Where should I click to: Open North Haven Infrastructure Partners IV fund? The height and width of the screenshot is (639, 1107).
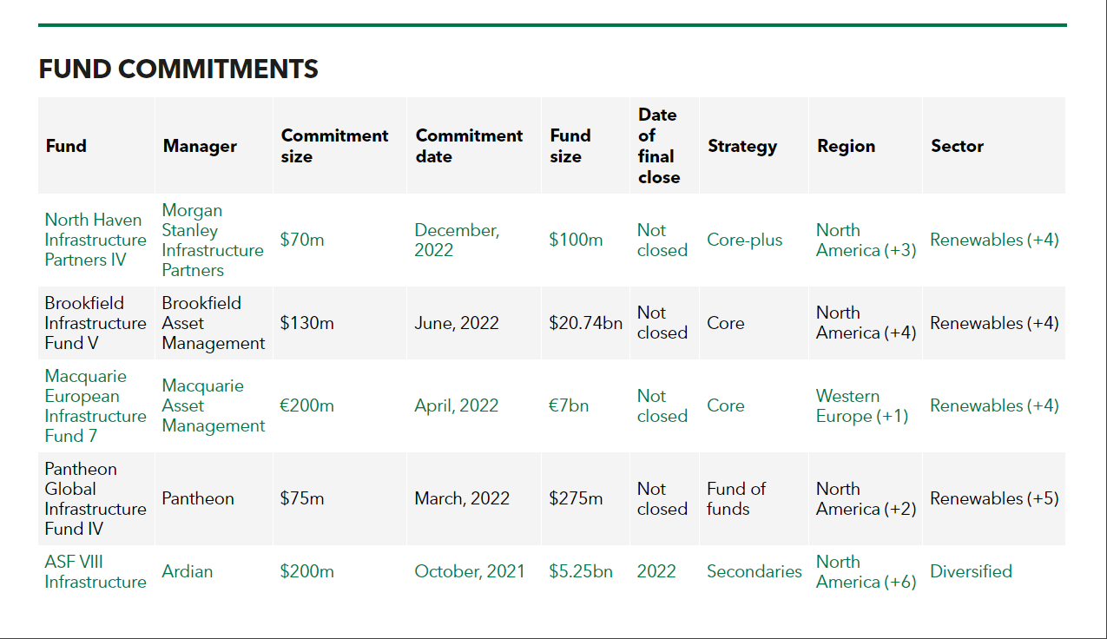[x=96, y=240]
